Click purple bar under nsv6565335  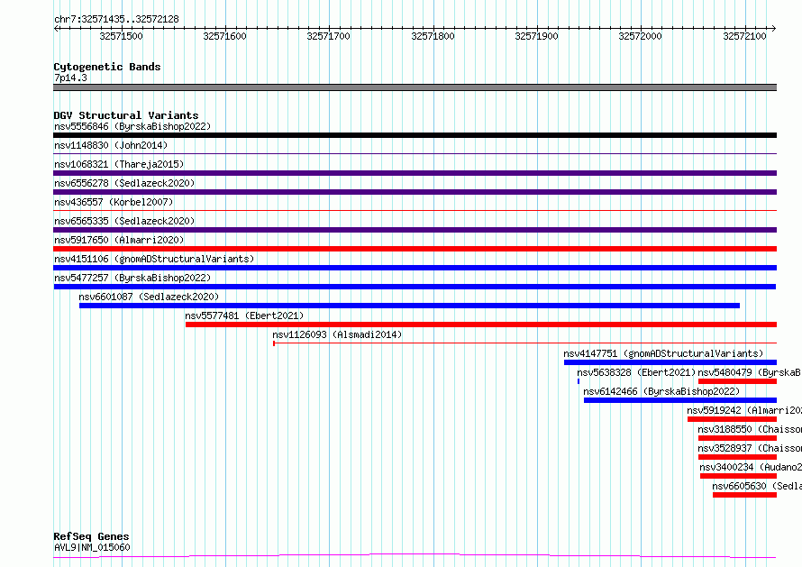point(415,230)
